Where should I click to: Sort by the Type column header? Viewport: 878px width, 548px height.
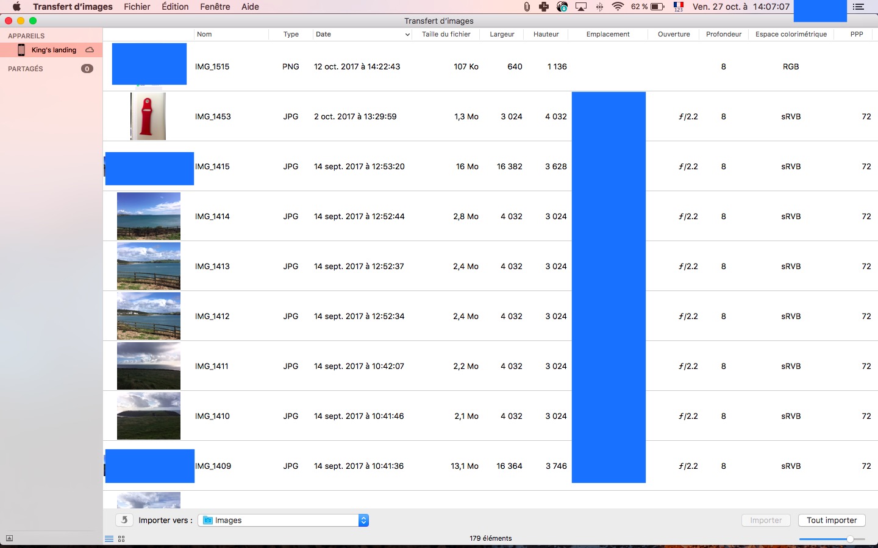point(291,34)
